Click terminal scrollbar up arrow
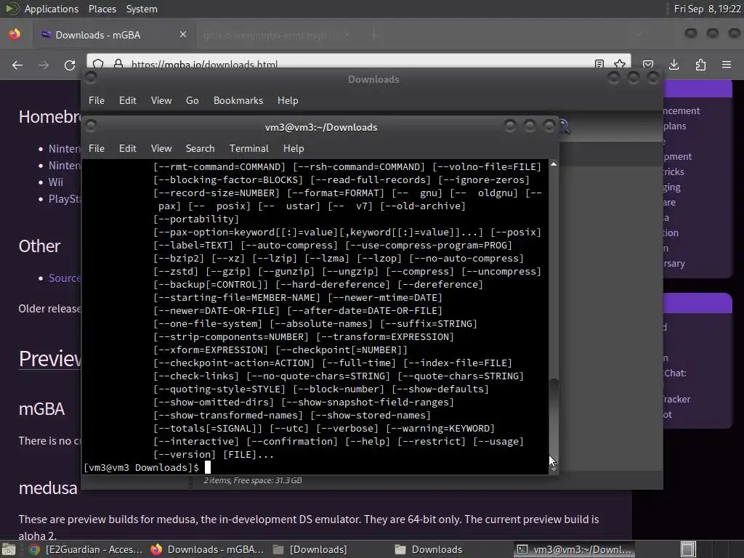The height and width of the screenshot is (558, 744). 553,164
